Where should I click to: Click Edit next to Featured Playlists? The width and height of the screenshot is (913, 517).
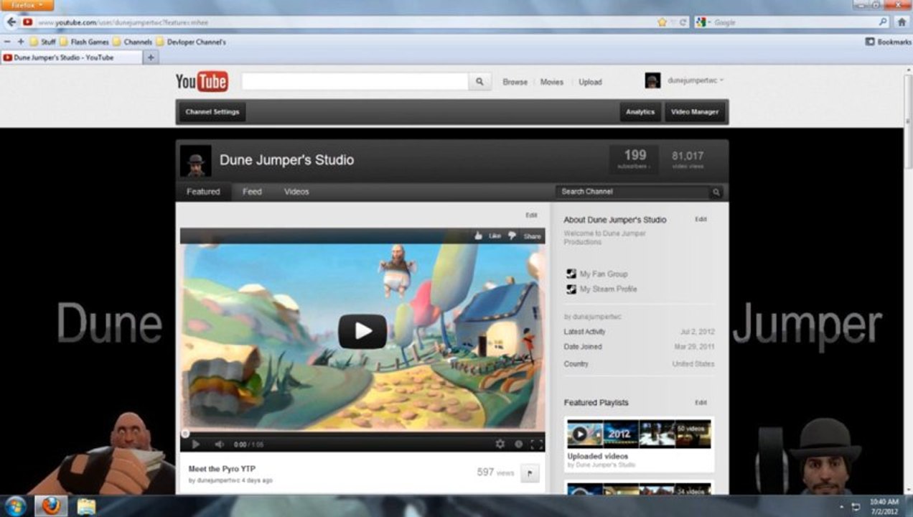click(x=701, y=403)
